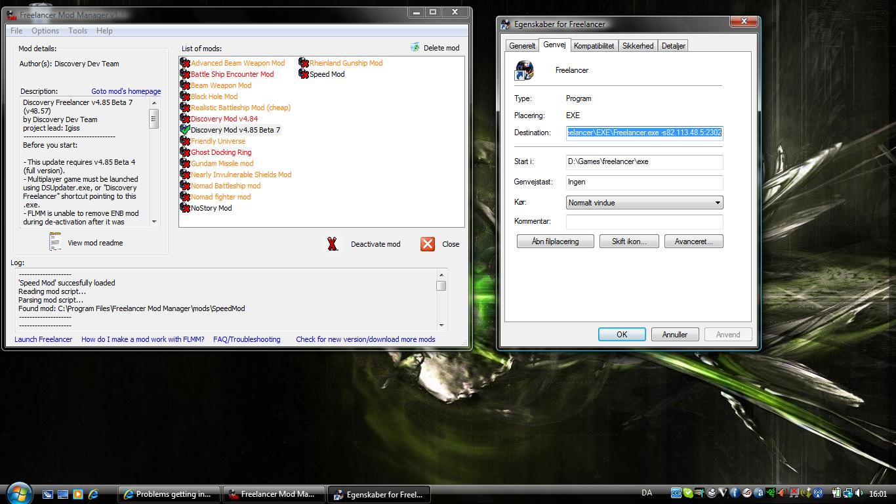Select Friendly Universe in the mod list
The image size is (896, 504).
click(218, 141)
